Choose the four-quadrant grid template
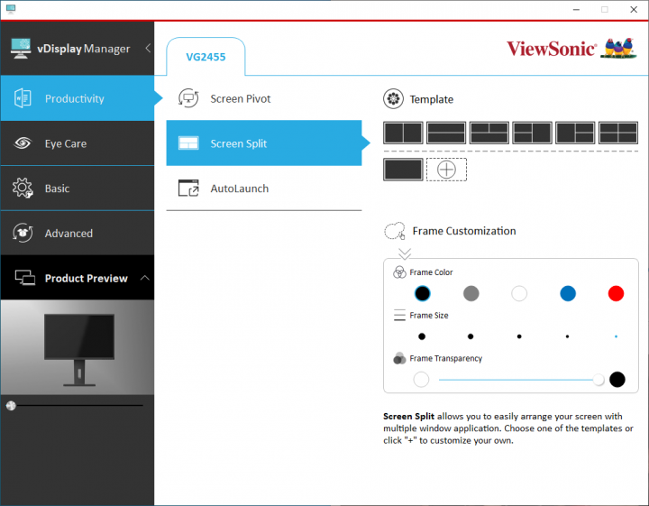 click(x=618, y=133)
